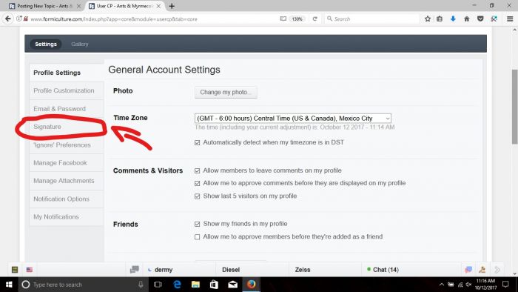The width and height of the screenshot is (518, 292).
Task: Open the Time Zone dropdown
Action: point(293,119)
